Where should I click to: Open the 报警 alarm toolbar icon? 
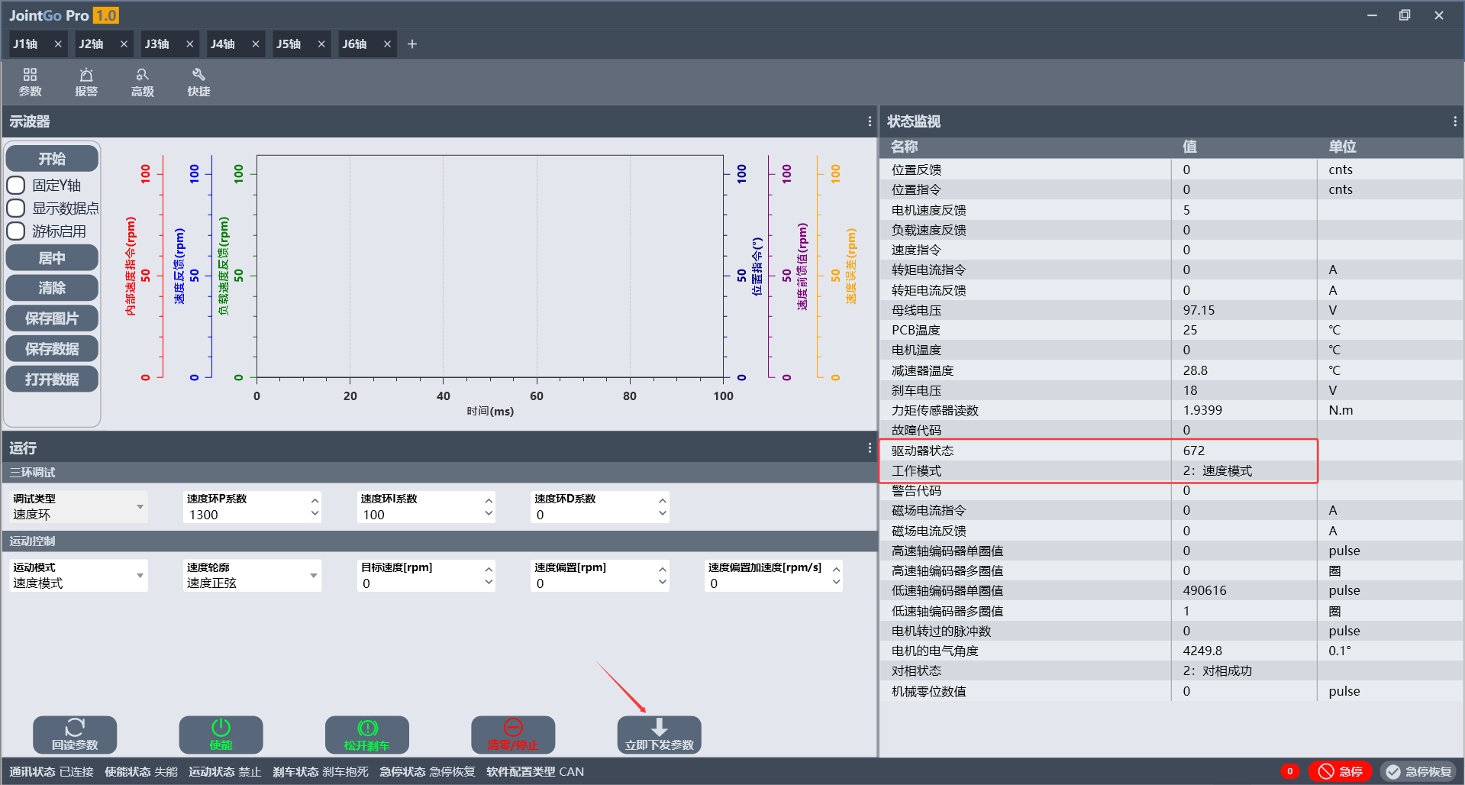pos(86,82)
